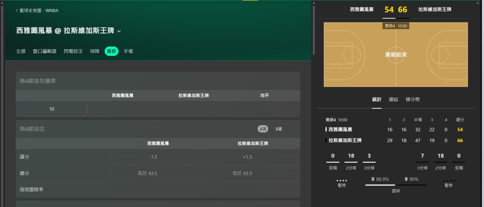This screenshot has height=207, width=484.
Task: Collapse the 第4節首先獲得 market header
Action: click(x=158, y=81)
